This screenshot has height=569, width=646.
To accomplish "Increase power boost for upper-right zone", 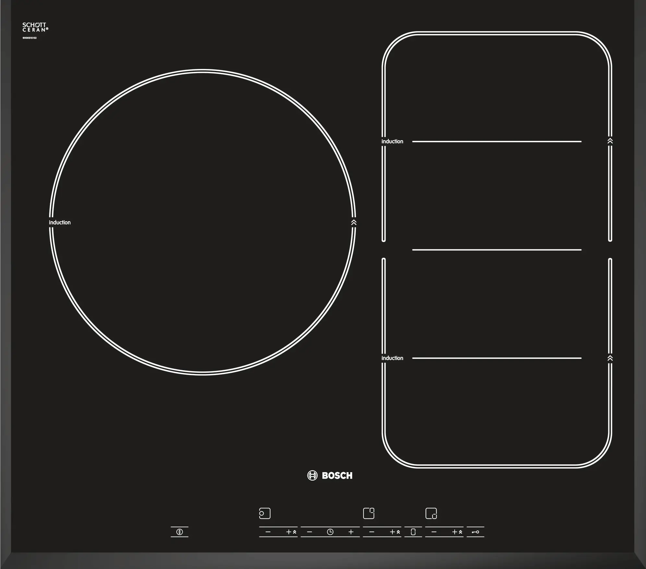I will pyautogui.click(x=395, y=532).
